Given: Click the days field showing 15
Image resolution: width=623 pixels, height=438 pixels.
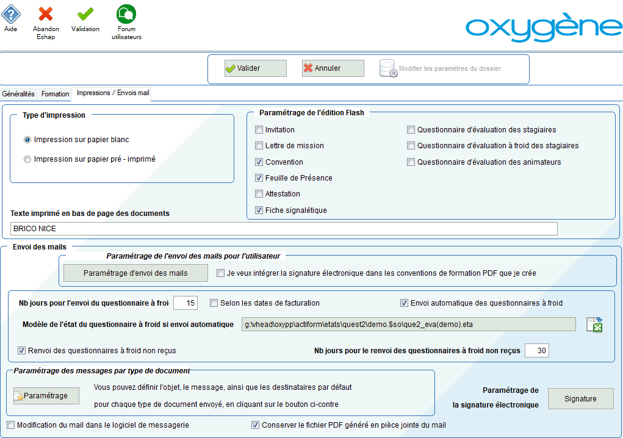Looking at the screenshot, I should (185, 303).
